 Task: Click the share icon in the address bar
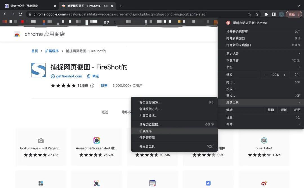coord(249,14)
